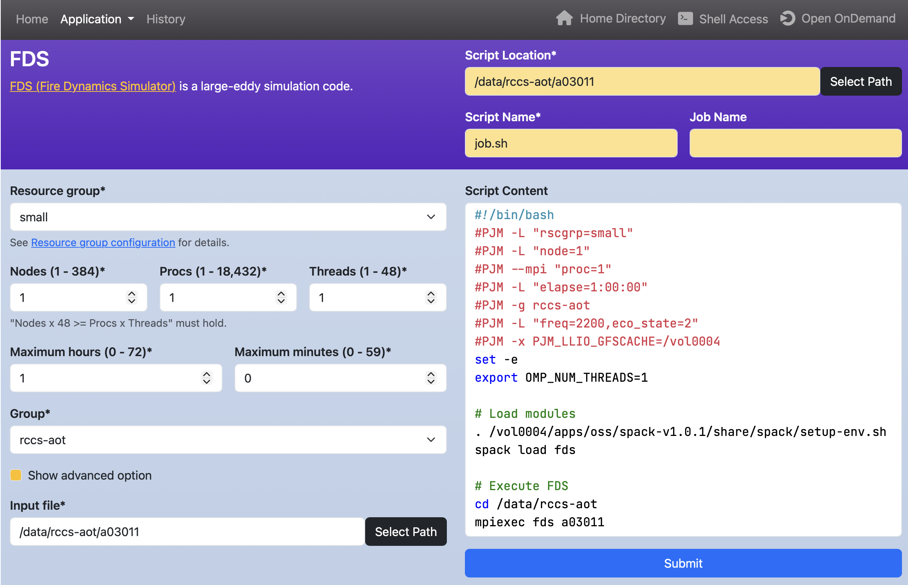
Task: Submit the job script
Action: click(x=683, y=563)
